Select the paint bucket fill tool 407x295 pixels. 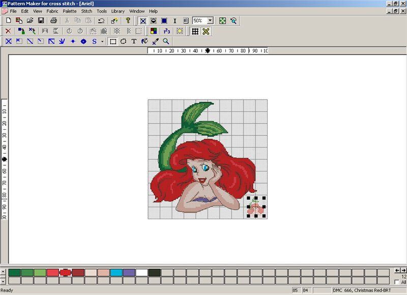coord(144,41)
